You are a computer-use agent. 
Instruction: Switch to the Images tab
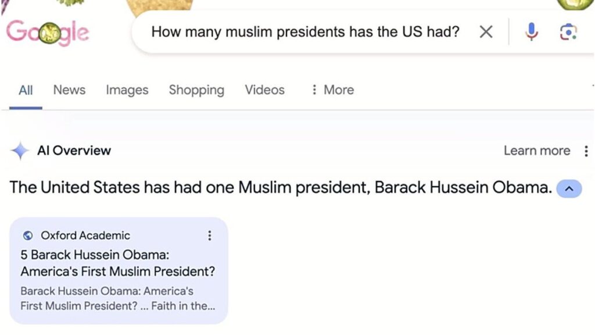127,90
